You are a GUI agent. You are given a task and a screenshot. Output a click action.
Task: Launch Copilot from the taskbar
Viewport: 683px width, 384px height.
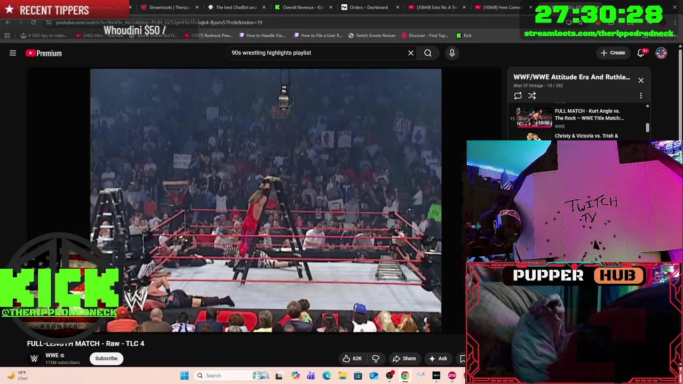click(x=296, y=375)
